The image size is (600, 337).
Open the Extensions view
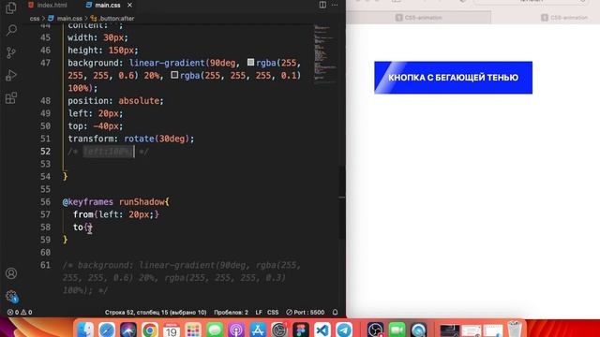coord(11,97)
